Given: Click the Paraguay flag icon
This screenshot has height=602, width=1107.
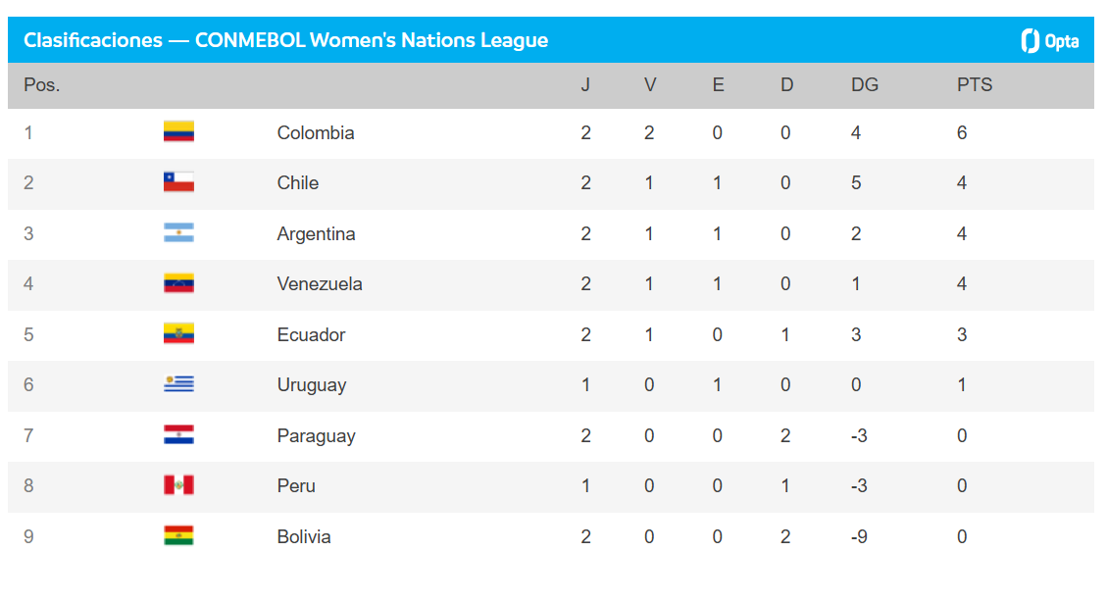Looking at the screenshot, I should coord(178,435).
